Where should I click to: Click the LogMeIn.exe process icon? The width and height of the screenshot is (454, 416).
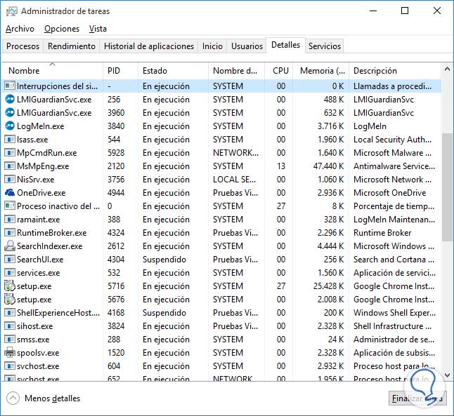pos(10,126)
